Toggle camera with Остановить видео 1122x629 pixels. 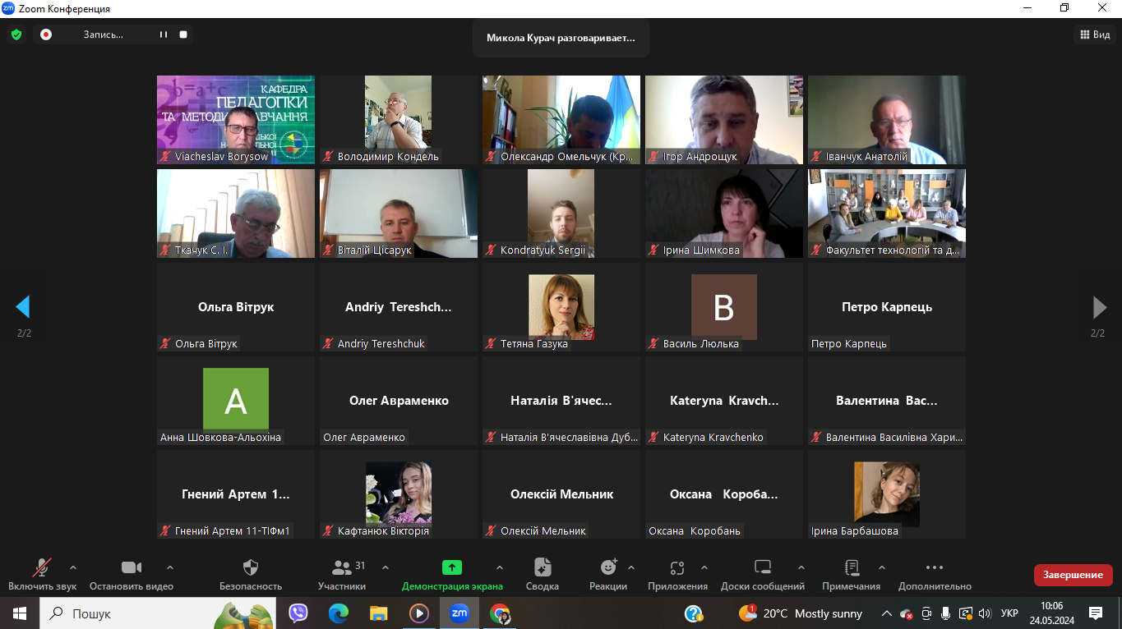[132, 568]
